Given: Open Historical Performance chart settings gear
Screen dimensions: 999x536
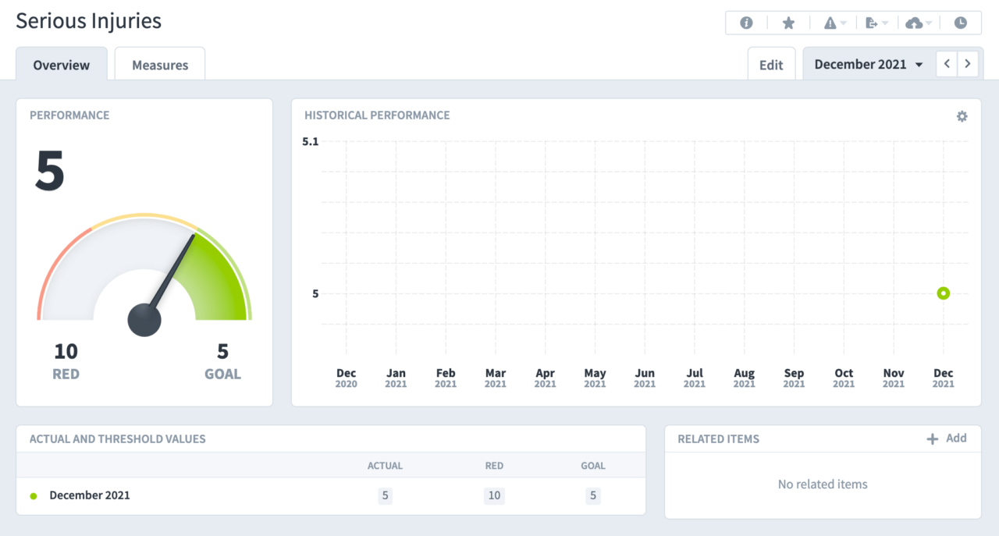Looking at the screenshot, I should (x=962, y=115).
